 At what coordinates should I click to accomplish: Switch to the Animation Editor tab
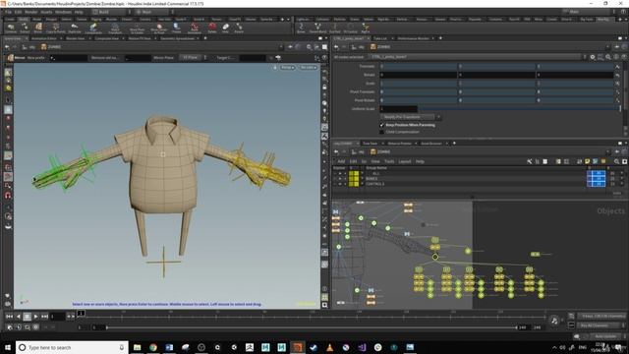pyautogui.click(x=44, y=38)
